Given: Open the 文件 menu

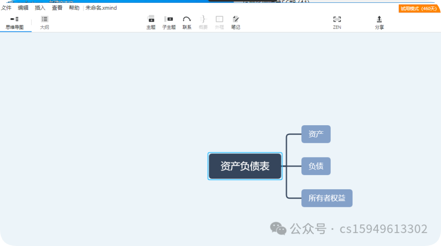Looking at the screenshot, I should 6,8.
